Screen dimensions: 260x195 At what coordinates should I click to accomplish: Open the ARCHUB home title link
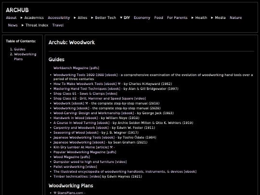[x=17, y=10]
